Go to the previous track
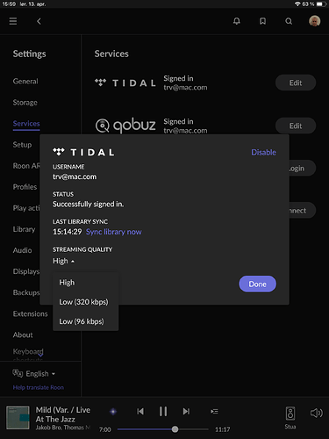 (140, 412)
